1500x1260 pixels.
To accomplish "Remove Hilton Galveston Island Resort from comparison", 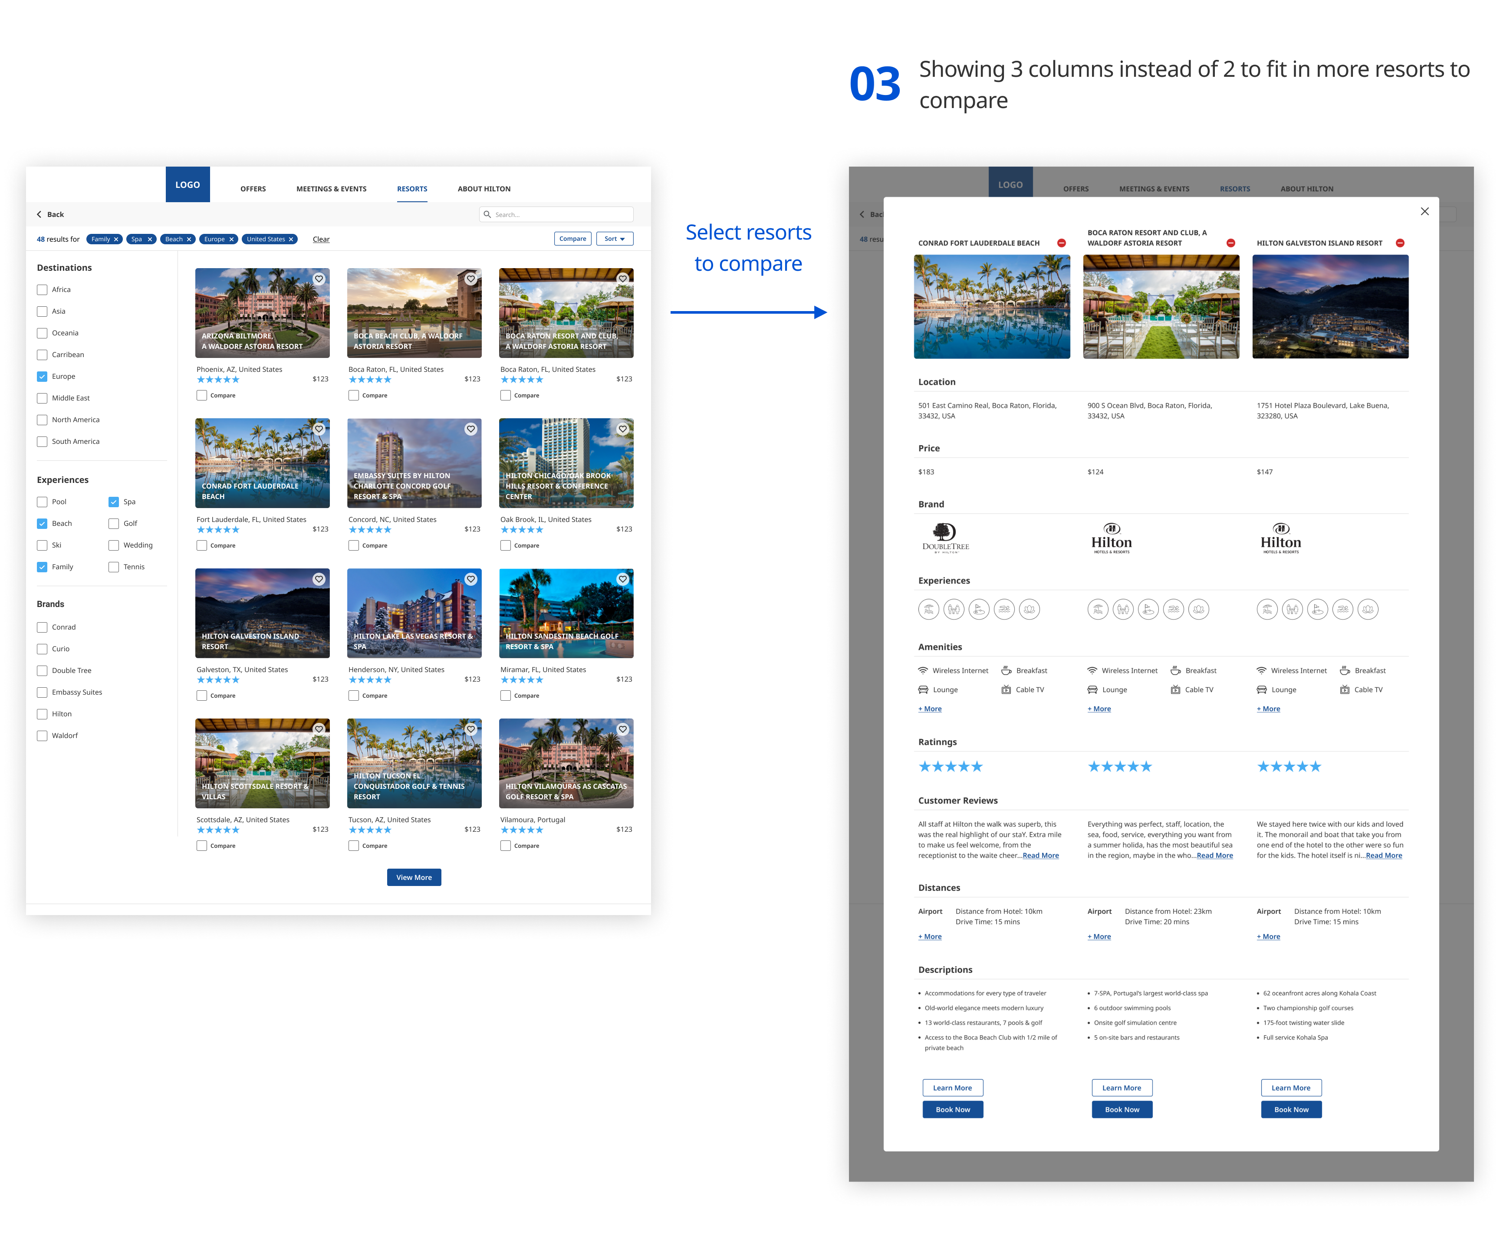I will pos(1400,243).
